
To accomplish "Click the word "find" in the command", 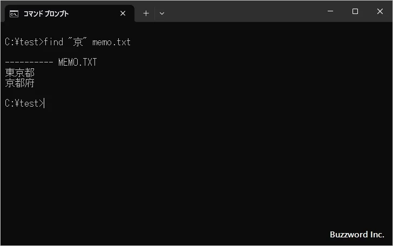I will [53, 42].
